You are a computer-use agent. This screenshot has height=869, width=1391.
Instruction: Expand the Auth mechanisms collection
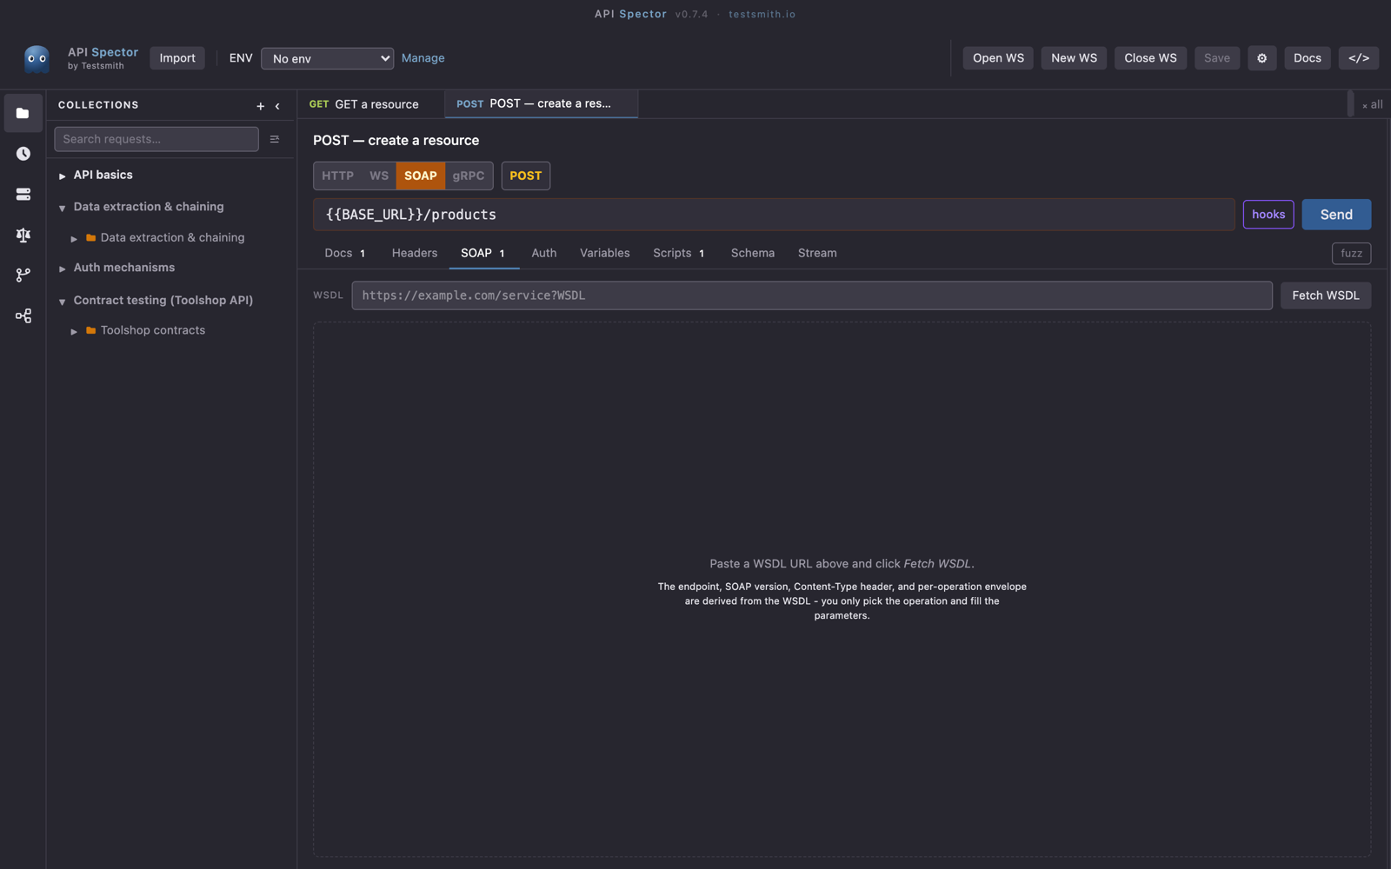click(63, 269)
